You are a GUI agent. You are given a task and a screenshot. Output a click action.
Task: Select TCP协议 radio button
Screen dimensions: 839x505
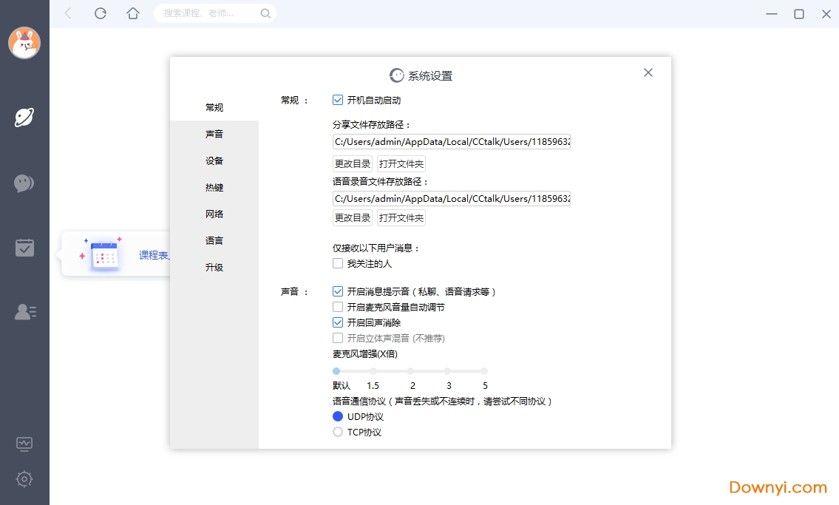click(x=337, y=432)
